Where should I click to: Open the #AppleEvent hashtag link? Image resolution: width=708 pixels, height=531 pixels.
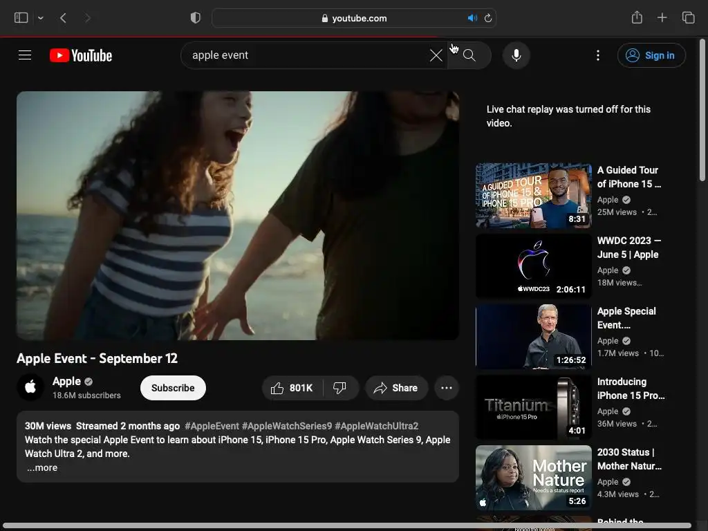click(x=212, y=426)
